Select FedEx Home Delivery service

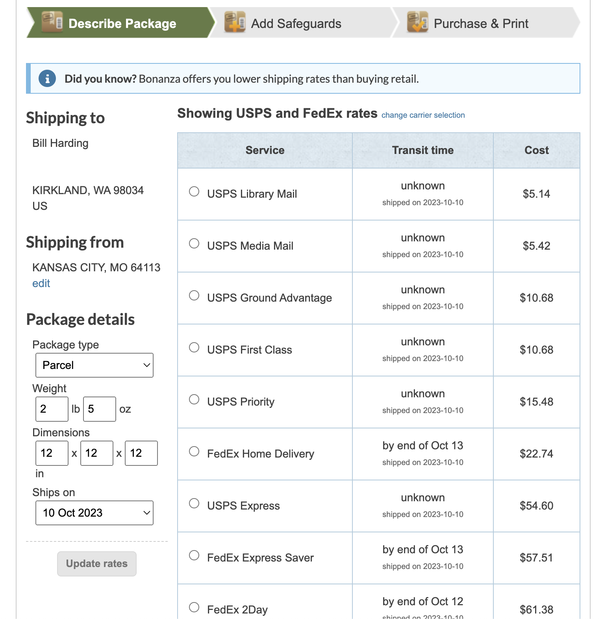194,452
